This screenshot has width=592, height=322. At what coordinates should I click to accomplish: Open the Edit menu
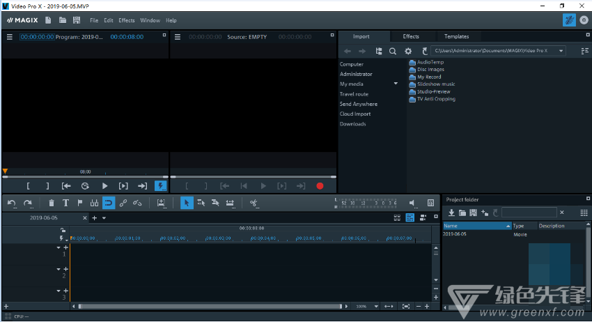[x=109, y=20]
